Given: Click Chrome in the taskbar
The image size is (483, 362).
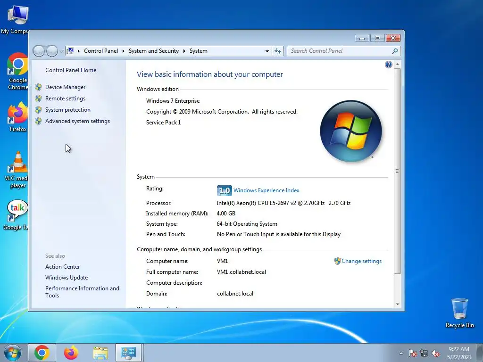Looking at the screenshot, I should click(x=42, y=353).
